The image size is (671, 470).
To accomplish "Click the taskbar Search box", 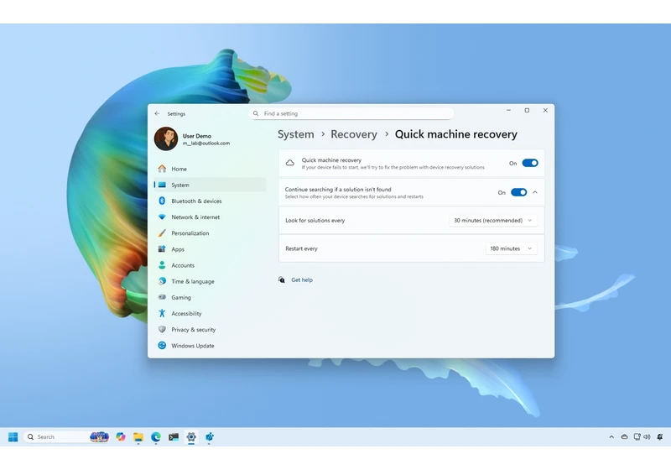I will (66, 436).
